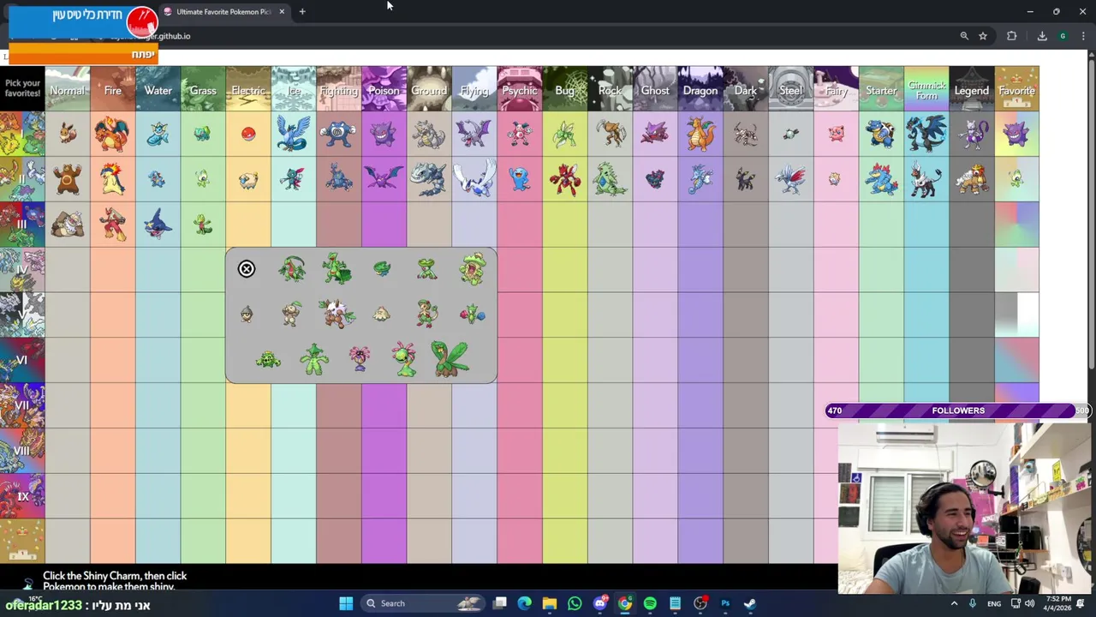
Task: Open the Windows Start menu
Action: (x=346, y=603)
